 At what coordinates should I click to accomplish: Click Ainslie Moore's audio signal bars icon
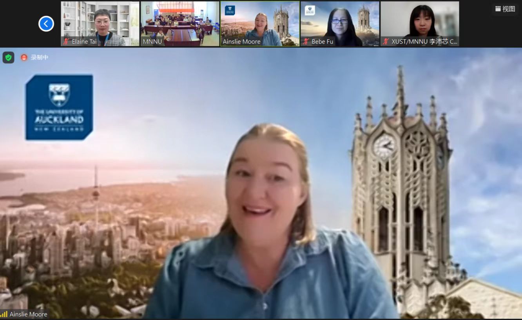tap(4, 314)
